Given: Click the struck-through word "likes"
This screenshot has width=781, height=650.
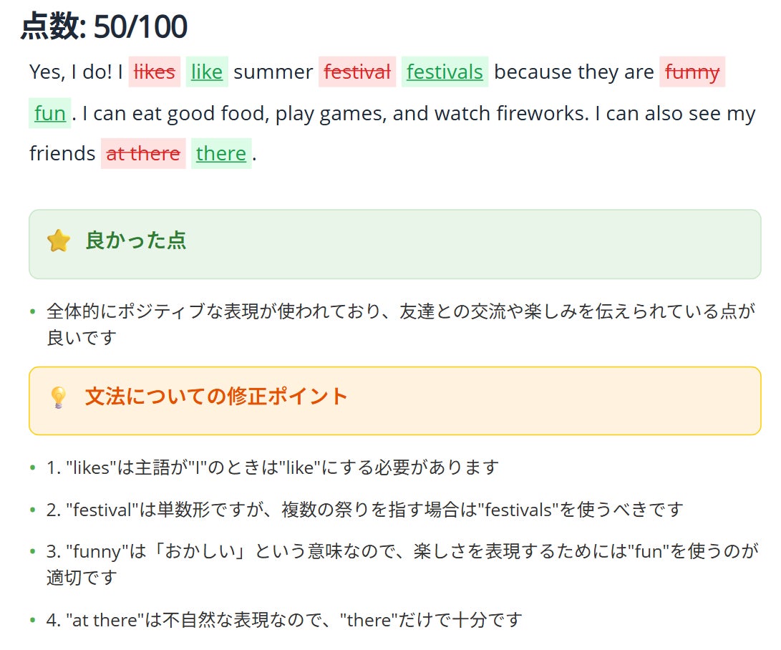Looking at the screenshot, I should tap(155, 72).
